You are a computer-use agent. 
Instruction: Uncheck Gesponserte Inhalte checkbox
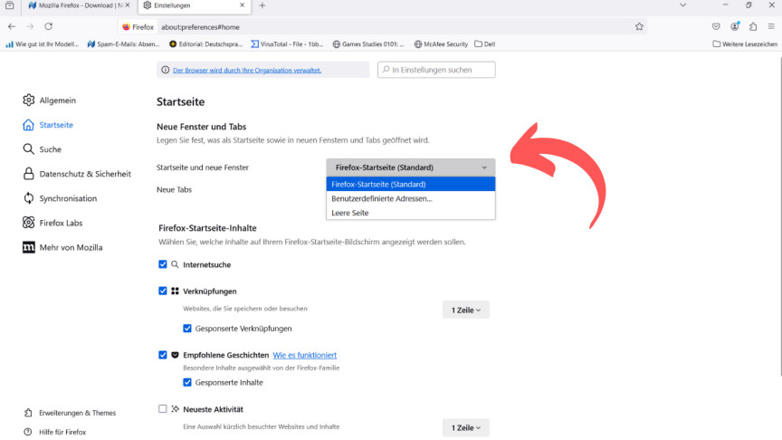tap(187, 382)
